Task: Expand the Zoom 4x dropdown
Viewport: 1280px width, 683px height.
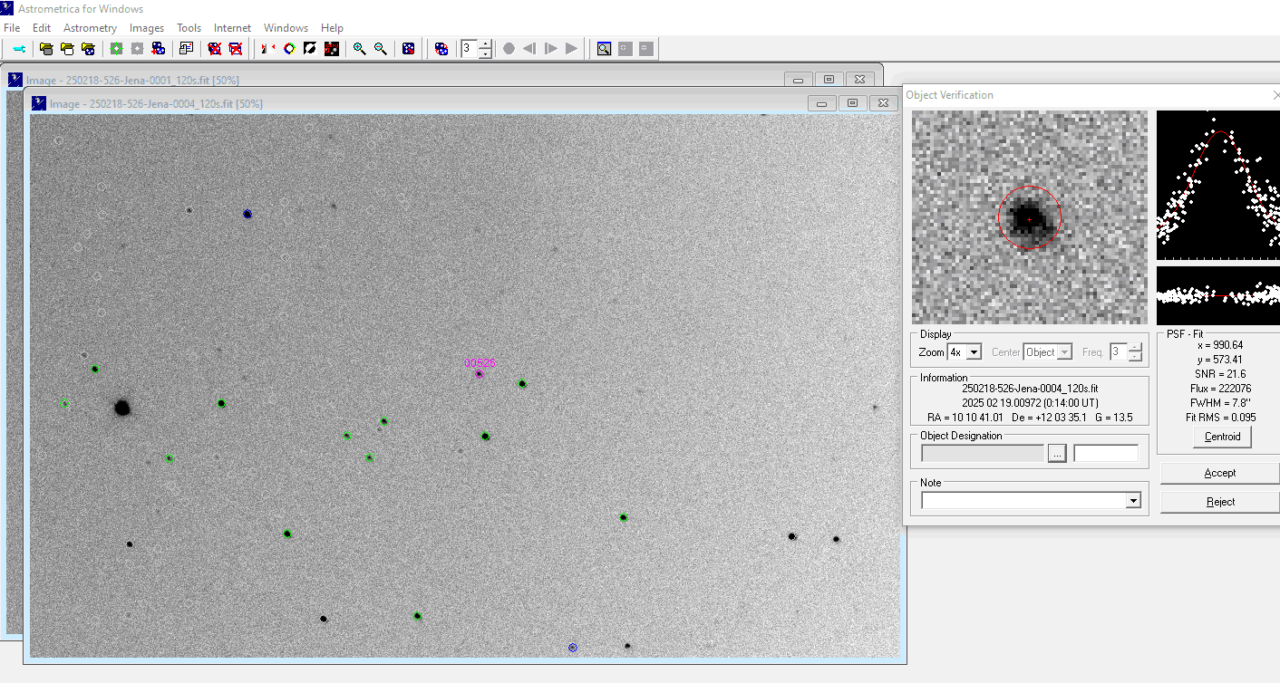Action: click(973, 351)
